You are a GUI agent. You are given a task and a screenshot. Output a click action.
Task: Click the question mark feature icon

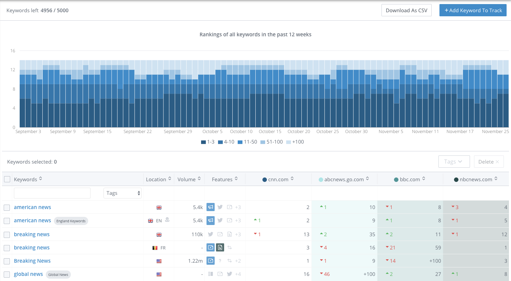pos(220,261)
